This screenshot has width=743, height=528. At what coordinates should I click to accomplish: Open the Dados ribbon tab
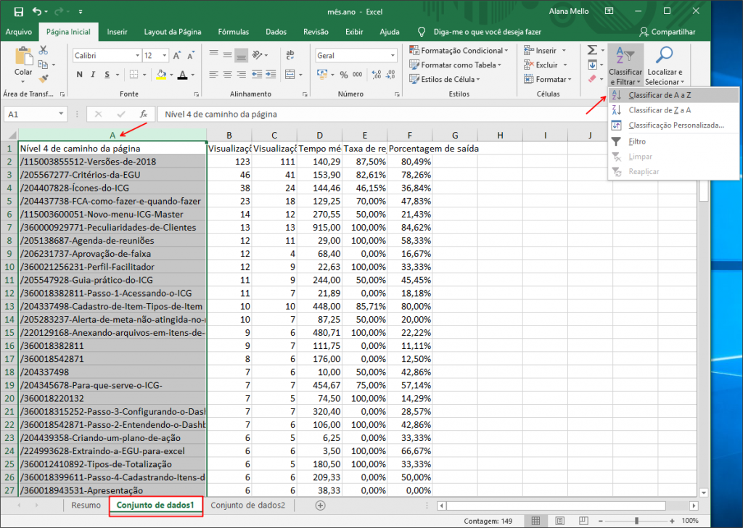coord(276,32)
